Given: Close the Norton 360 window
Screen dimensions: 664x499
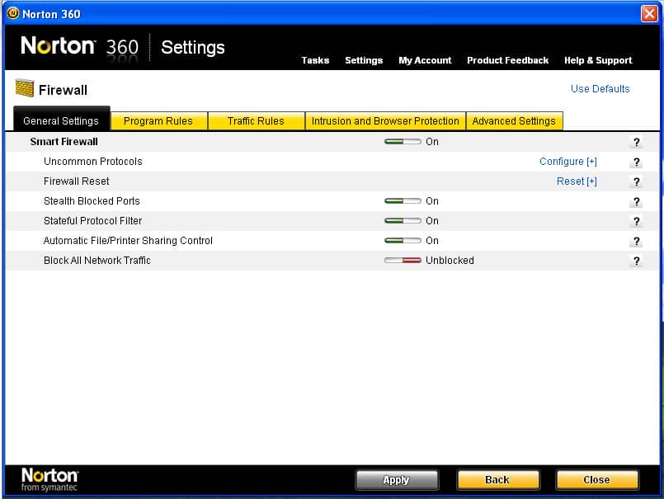Looking at the screenshot, I should point(649,13).
